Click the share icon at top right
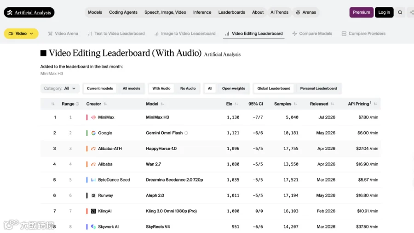This screenshot has width=414, height=233. [411, 12]
